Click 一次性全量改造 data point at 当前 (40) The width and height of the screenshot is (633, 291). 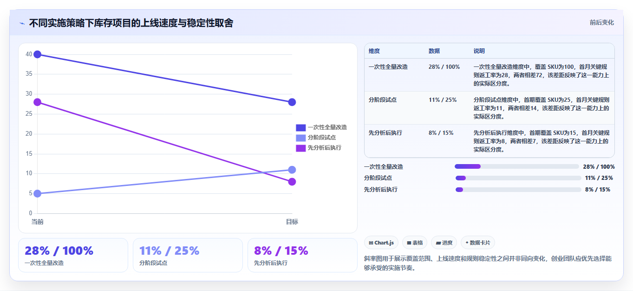(x=38, y=54)
